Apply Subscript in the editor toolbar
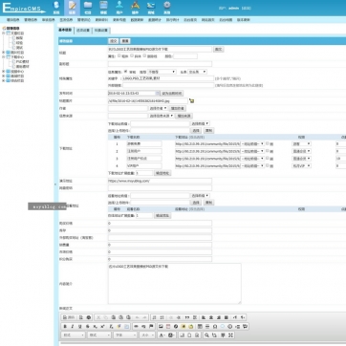346x346 pixels. (95, 326)
